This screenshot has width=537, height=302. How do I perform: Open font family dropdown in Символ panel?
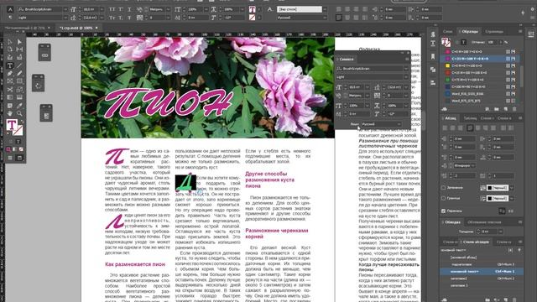pyautogui.click(x=406, y=69)
